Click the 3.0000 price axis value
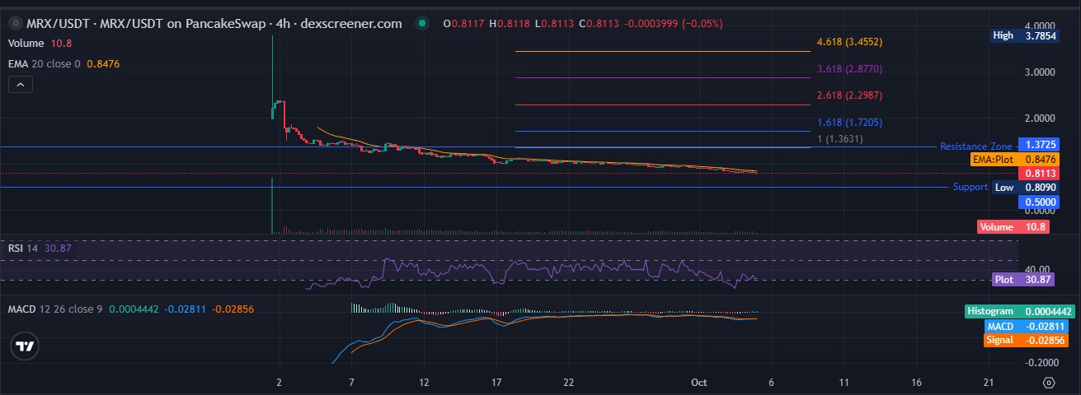The height and width of the screenshot is (395, 1081). 1038,72
